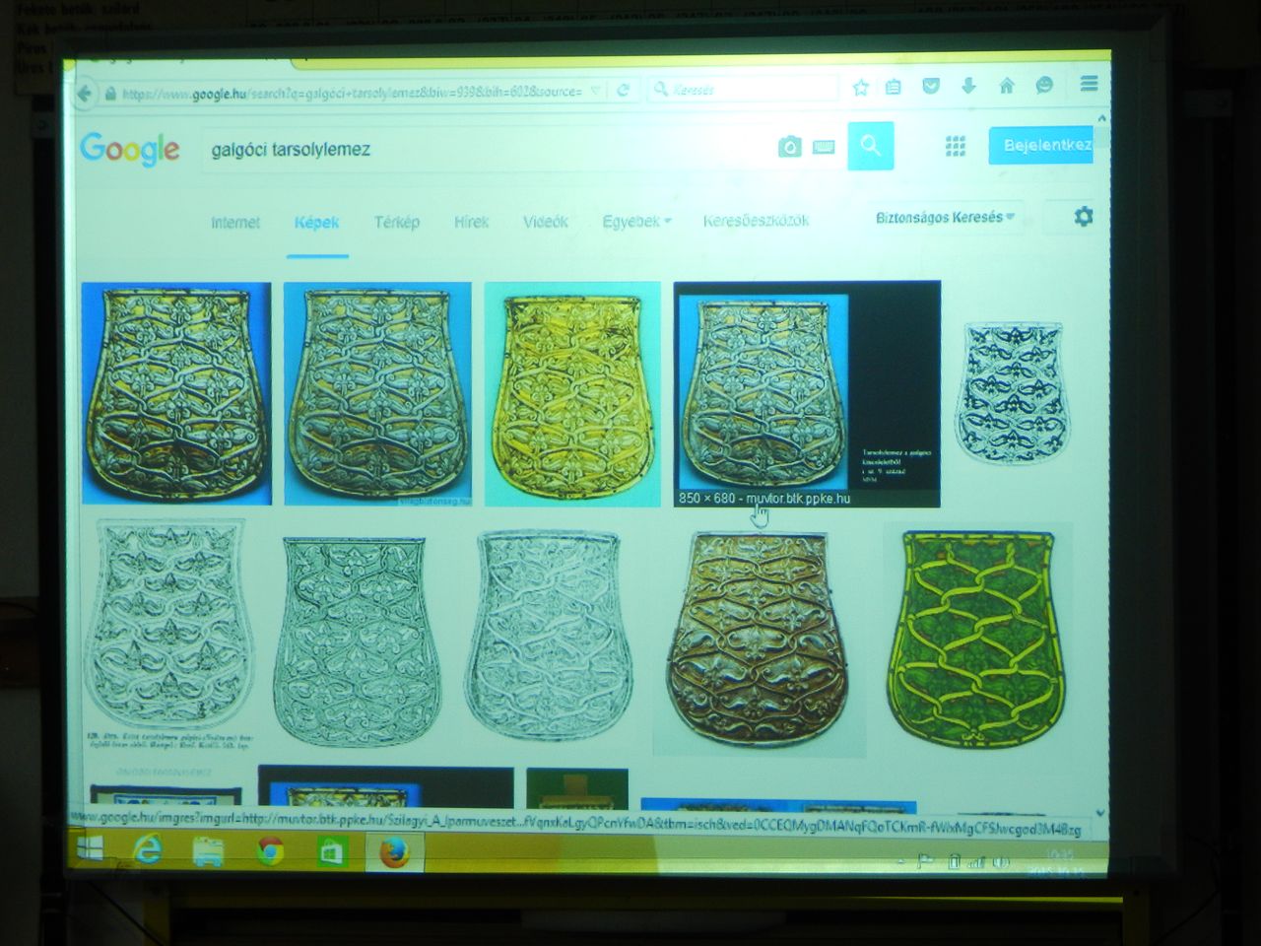Open first blue-background tarsolylemez thumbnail

[176, 393]
